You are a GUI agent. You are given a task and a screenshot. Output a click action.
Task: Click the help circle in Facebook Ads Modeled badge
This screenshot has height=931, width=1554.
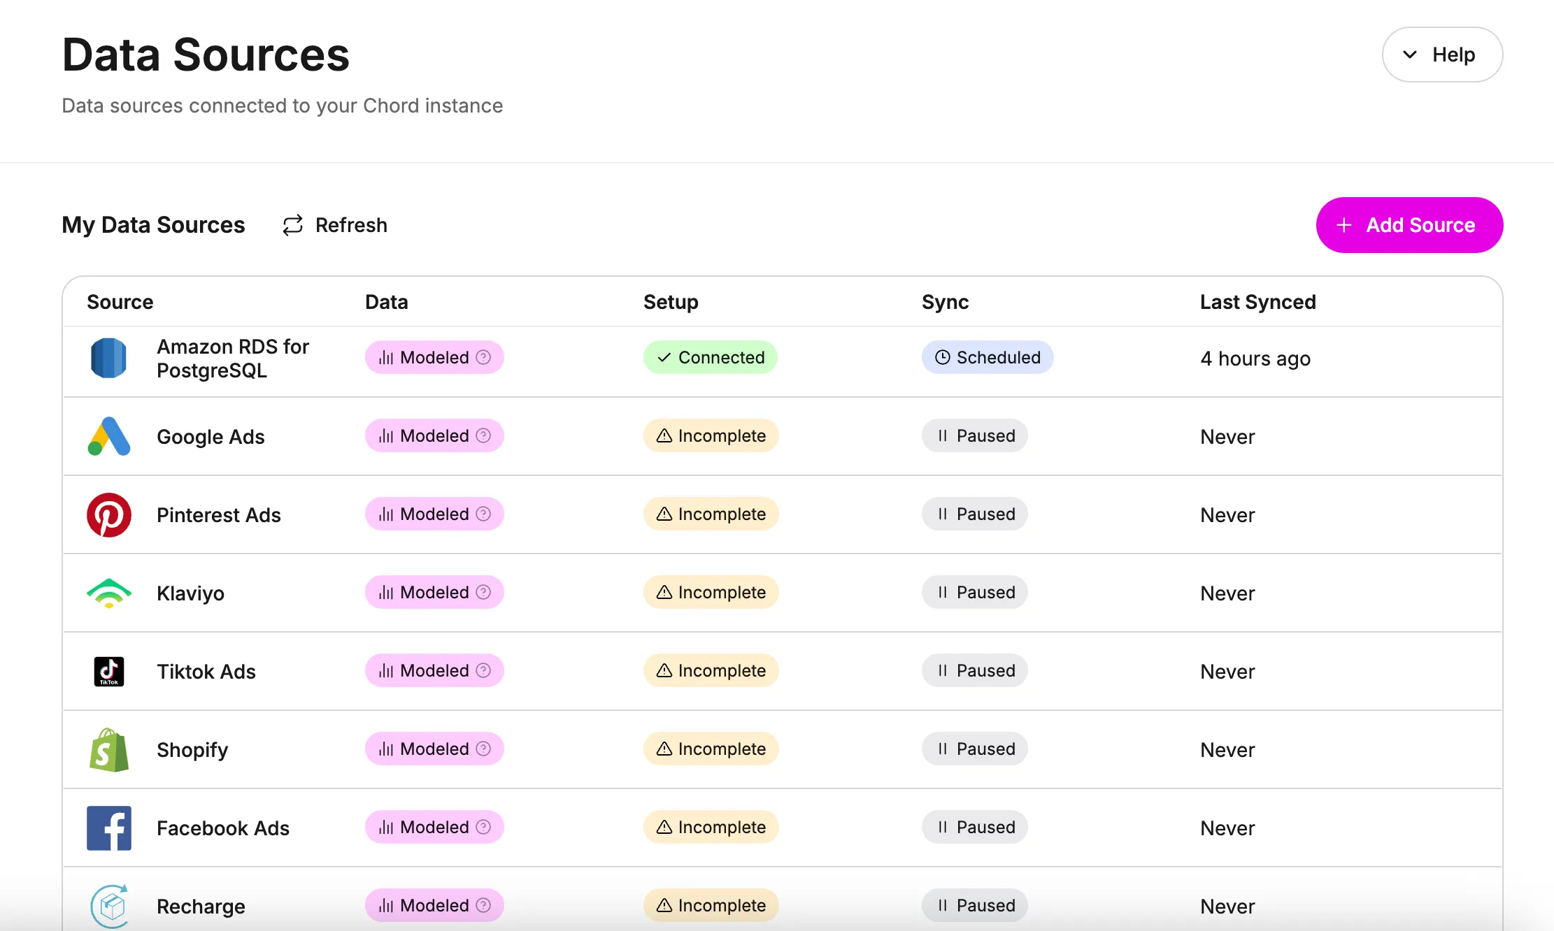click(483, 827)
